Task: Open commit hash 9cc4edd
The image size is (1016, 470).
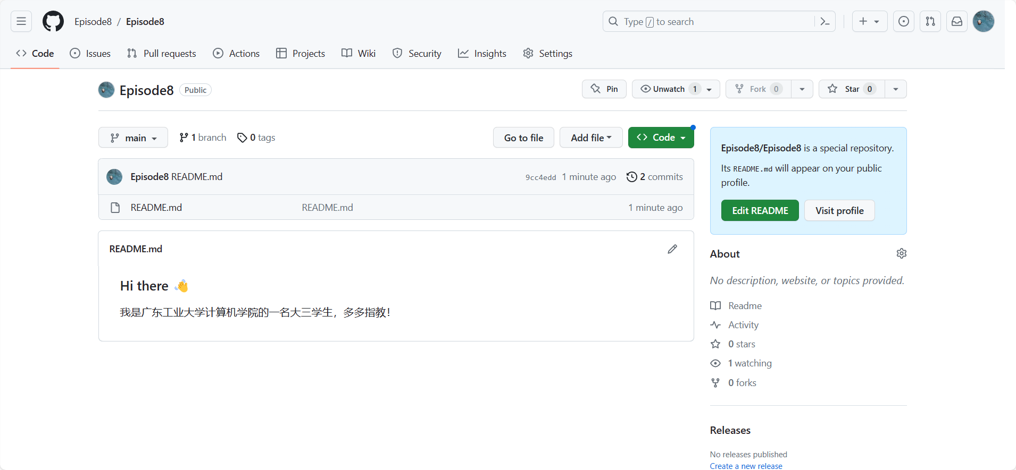Action: pos(540,177)
